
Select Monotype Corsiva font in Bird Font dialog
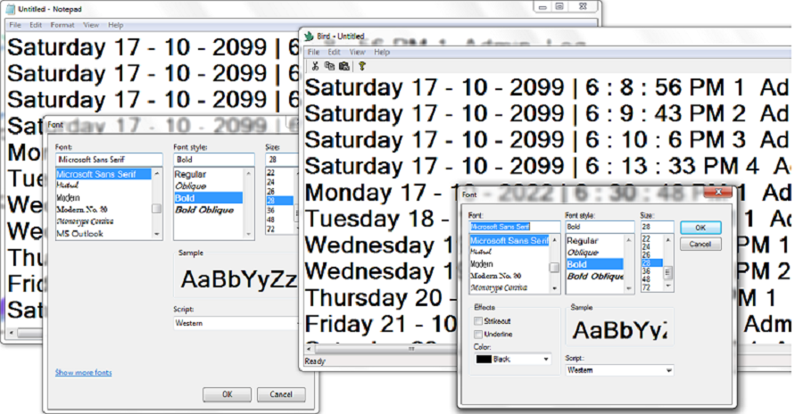pyautogui.click(x=499, y=288)
